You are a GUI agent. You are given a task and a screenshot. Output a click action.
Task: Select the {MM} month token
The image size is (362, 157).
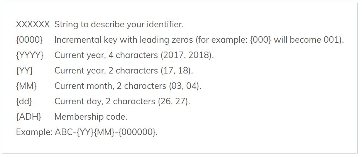[x=26, y=86]
